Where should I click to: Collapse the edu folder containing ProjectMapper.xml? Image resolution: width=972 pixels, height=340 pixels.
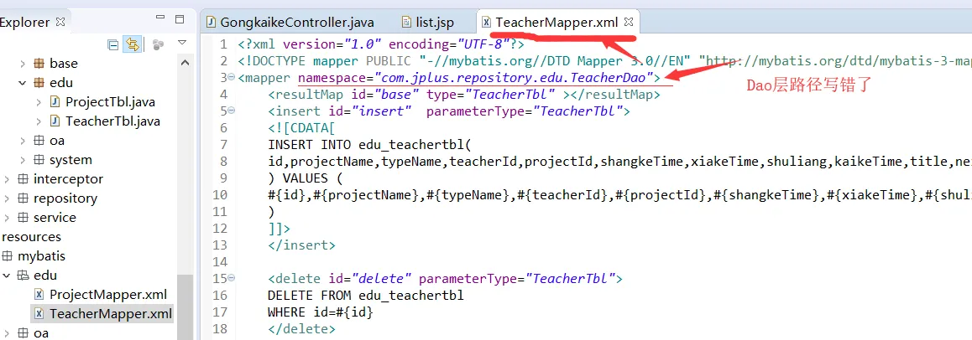tap(6, 275)
